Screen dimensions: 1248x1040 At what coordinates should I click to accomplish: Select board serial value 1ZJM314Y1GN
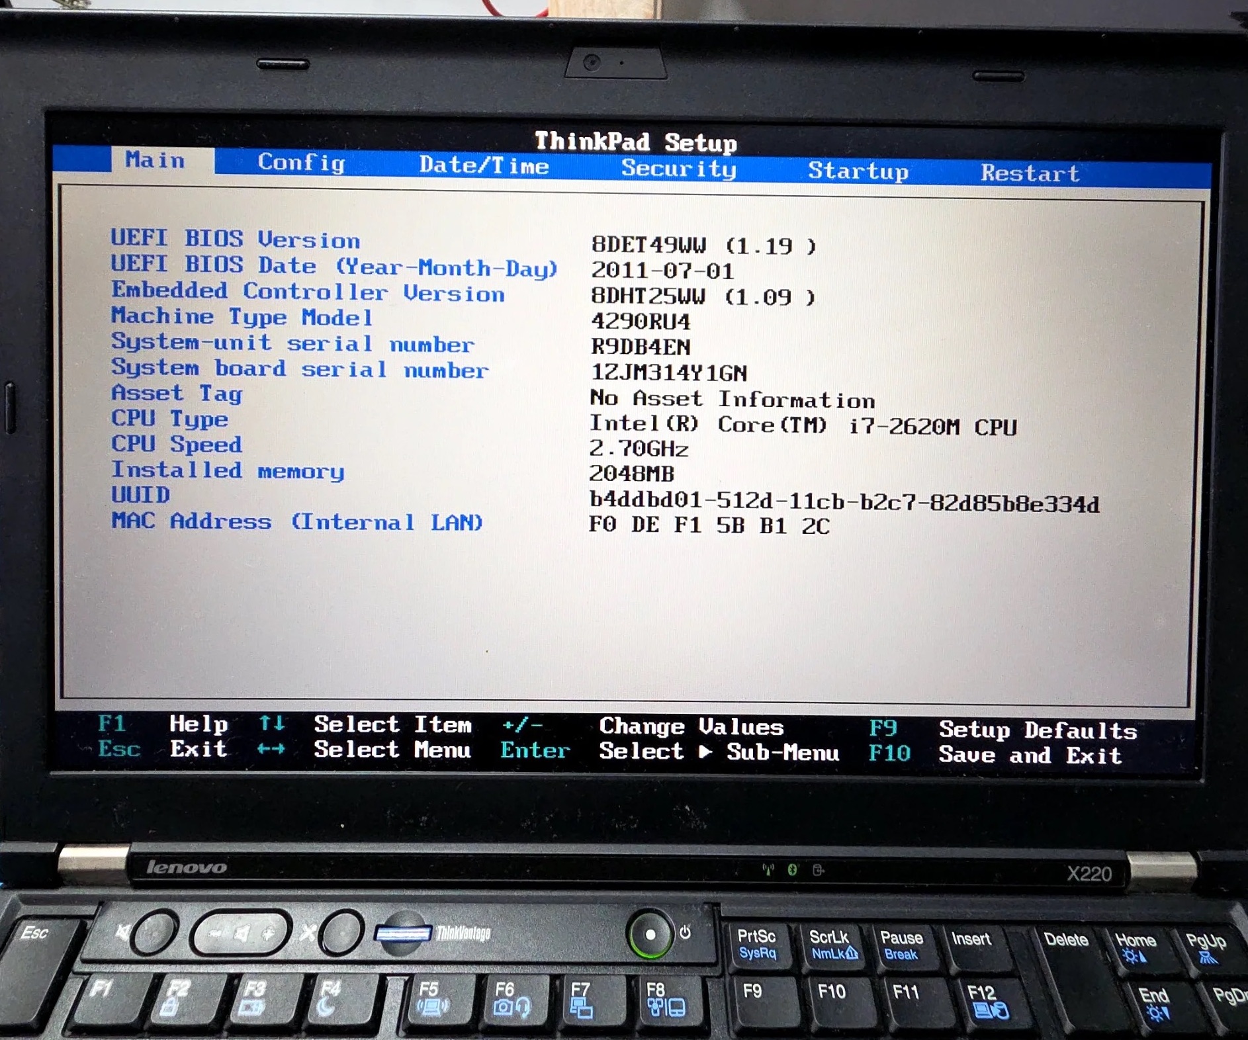(x=669, y=373)
